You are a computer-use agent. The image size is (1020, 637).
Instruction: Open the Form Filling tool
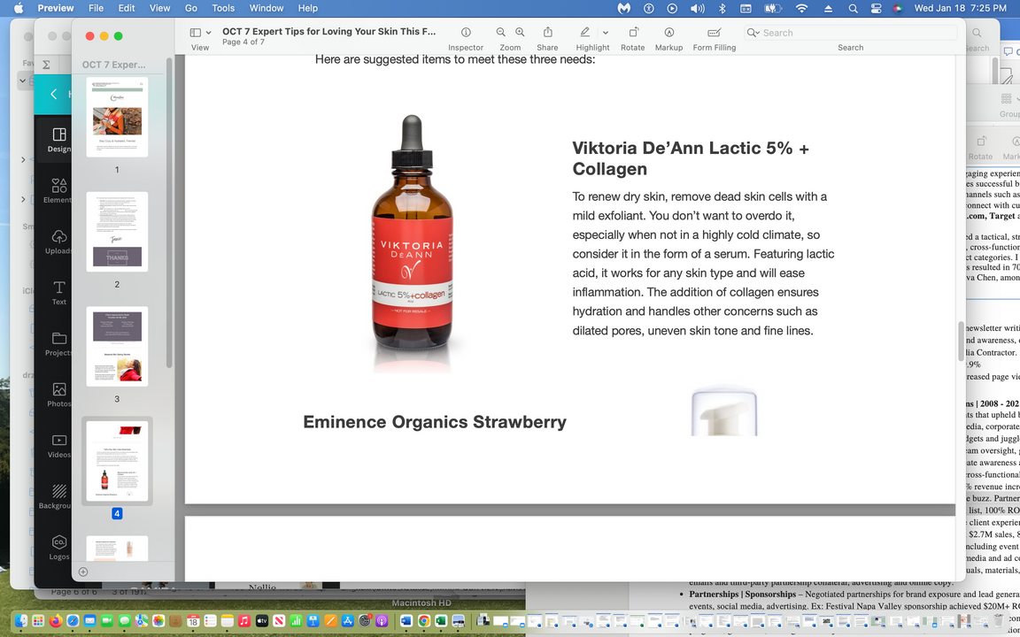pyautogui.click(x=714, y=33)
